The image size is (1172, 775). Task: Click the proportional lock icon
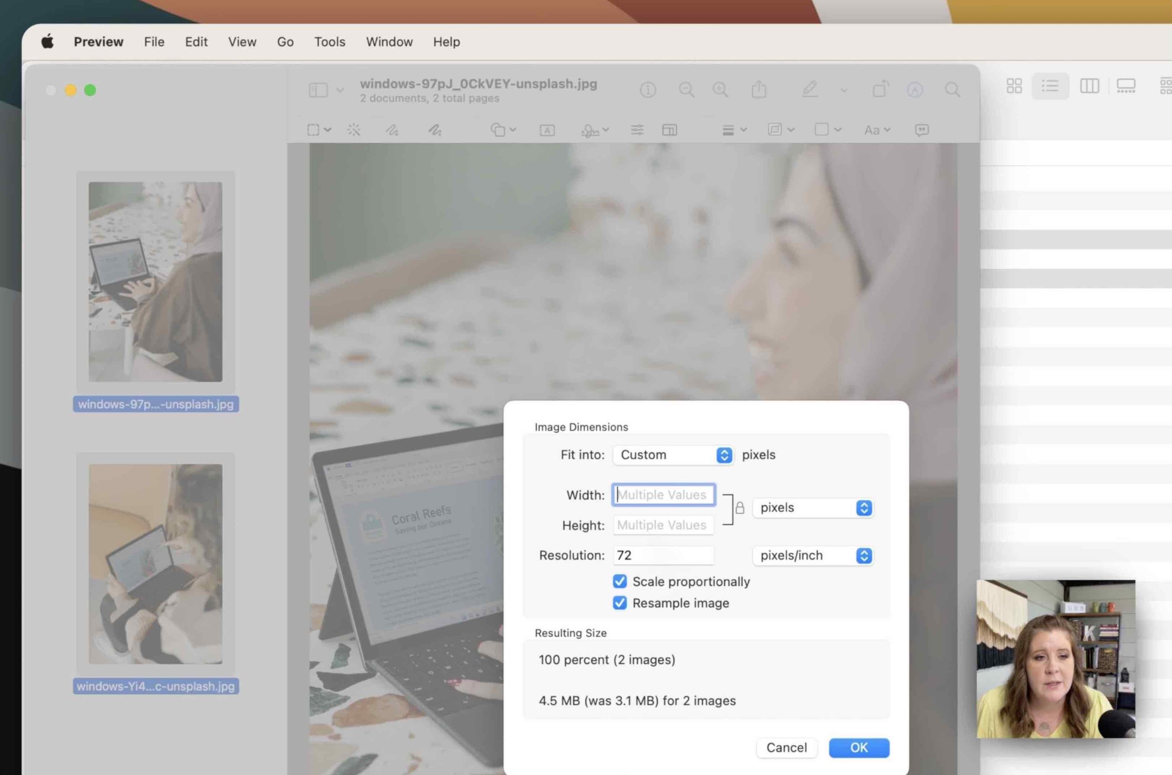[x=740, y=508]
